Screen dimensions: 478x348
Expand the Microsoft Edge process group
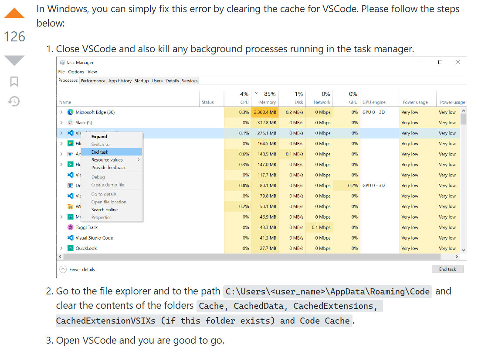tap(61, 112)
